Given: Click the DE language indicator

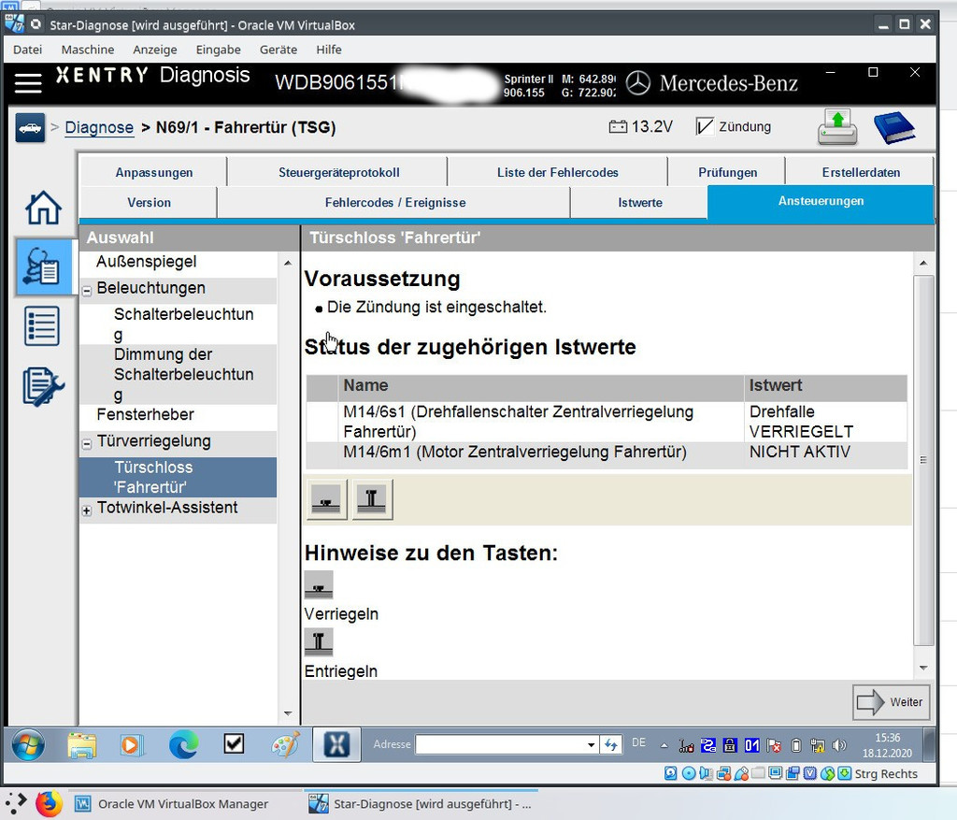Looking at the screenshot, I should pyautogui.click(x=638, y=743).
